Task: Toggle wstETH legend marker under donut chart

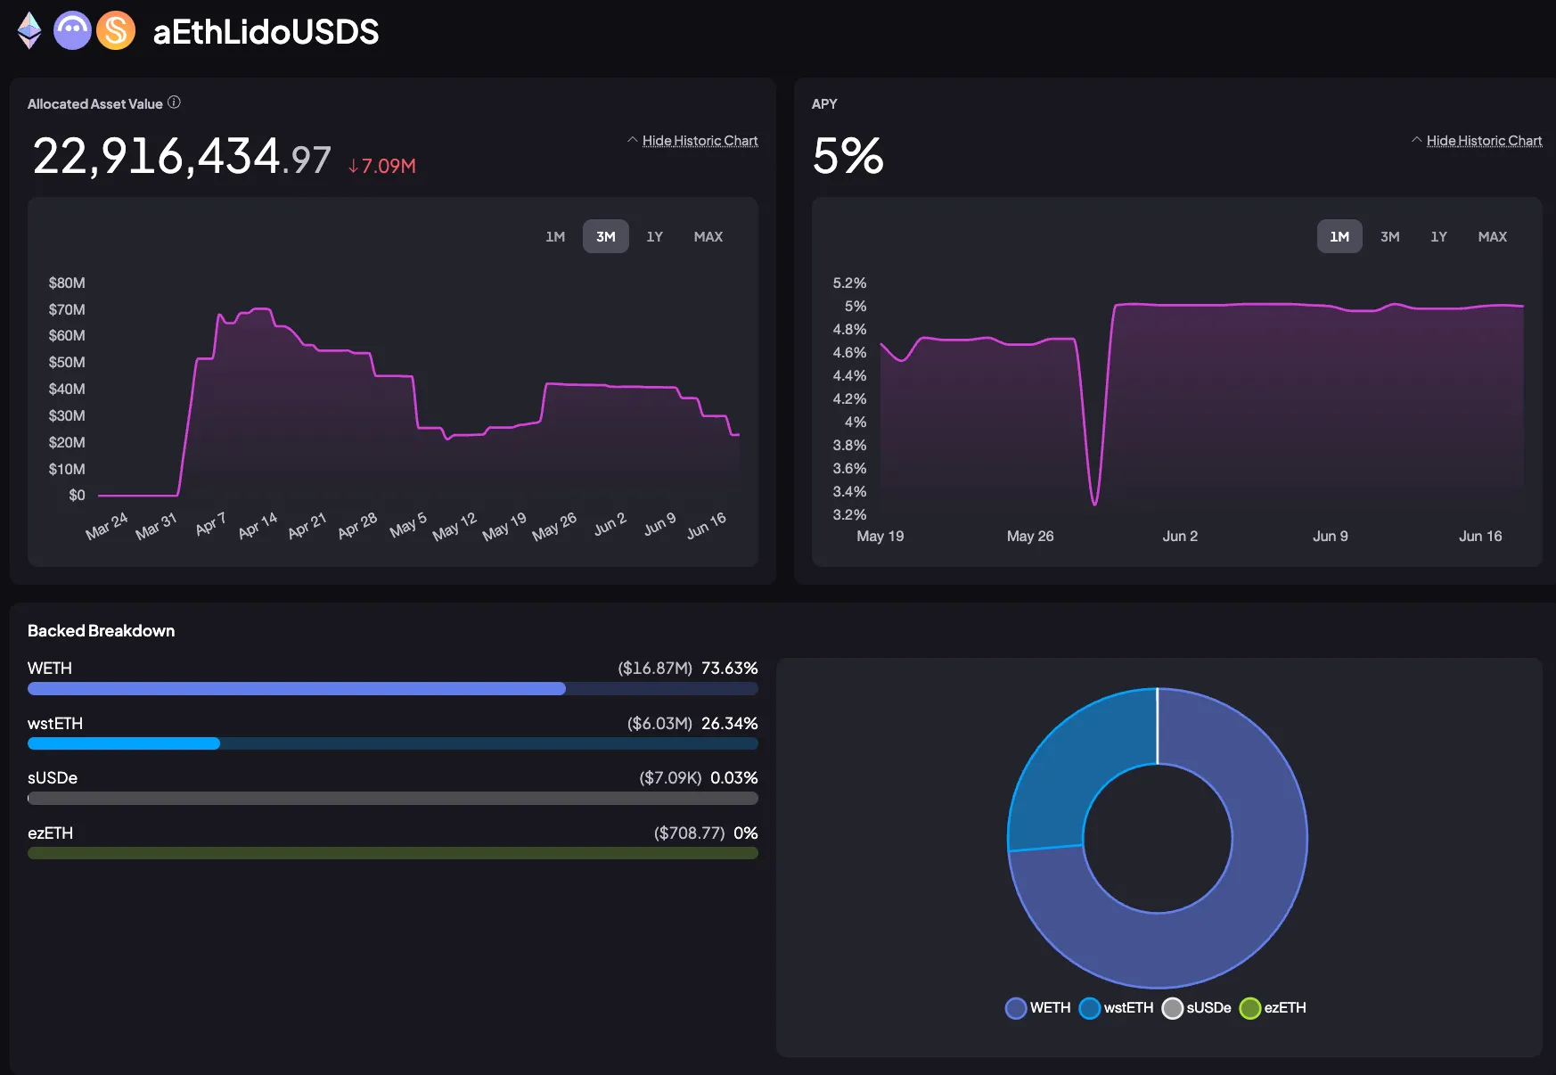Action: point(1090,1008)
